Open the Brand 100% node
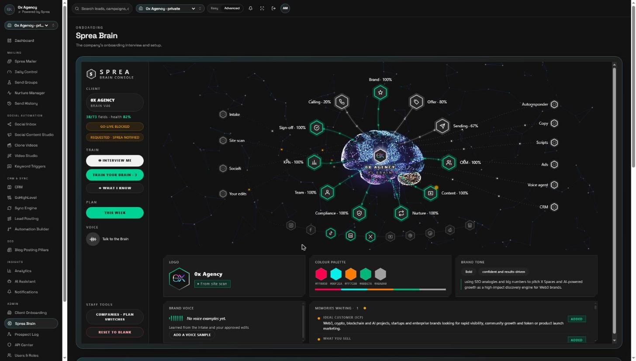The height and width of the screenshot is (361, 636). 380,92
